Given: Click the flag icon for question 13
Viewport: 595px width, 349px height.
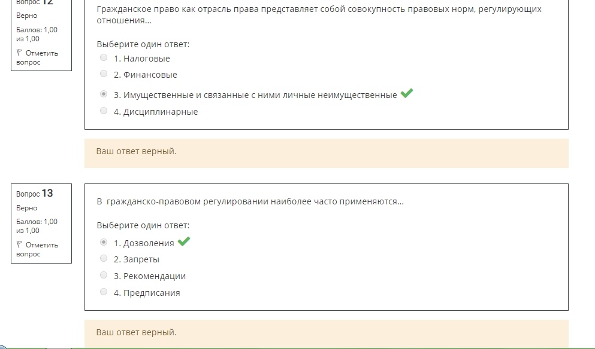Looking at the screenshot, I should pos(19,244).
